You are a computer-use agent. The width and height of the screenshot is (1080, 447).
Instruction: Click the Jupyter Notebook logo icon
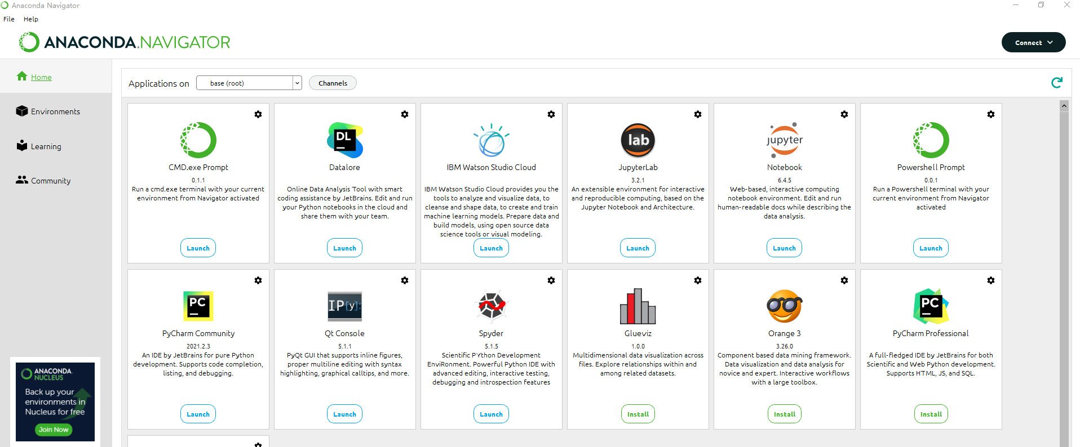coord(785,140)
